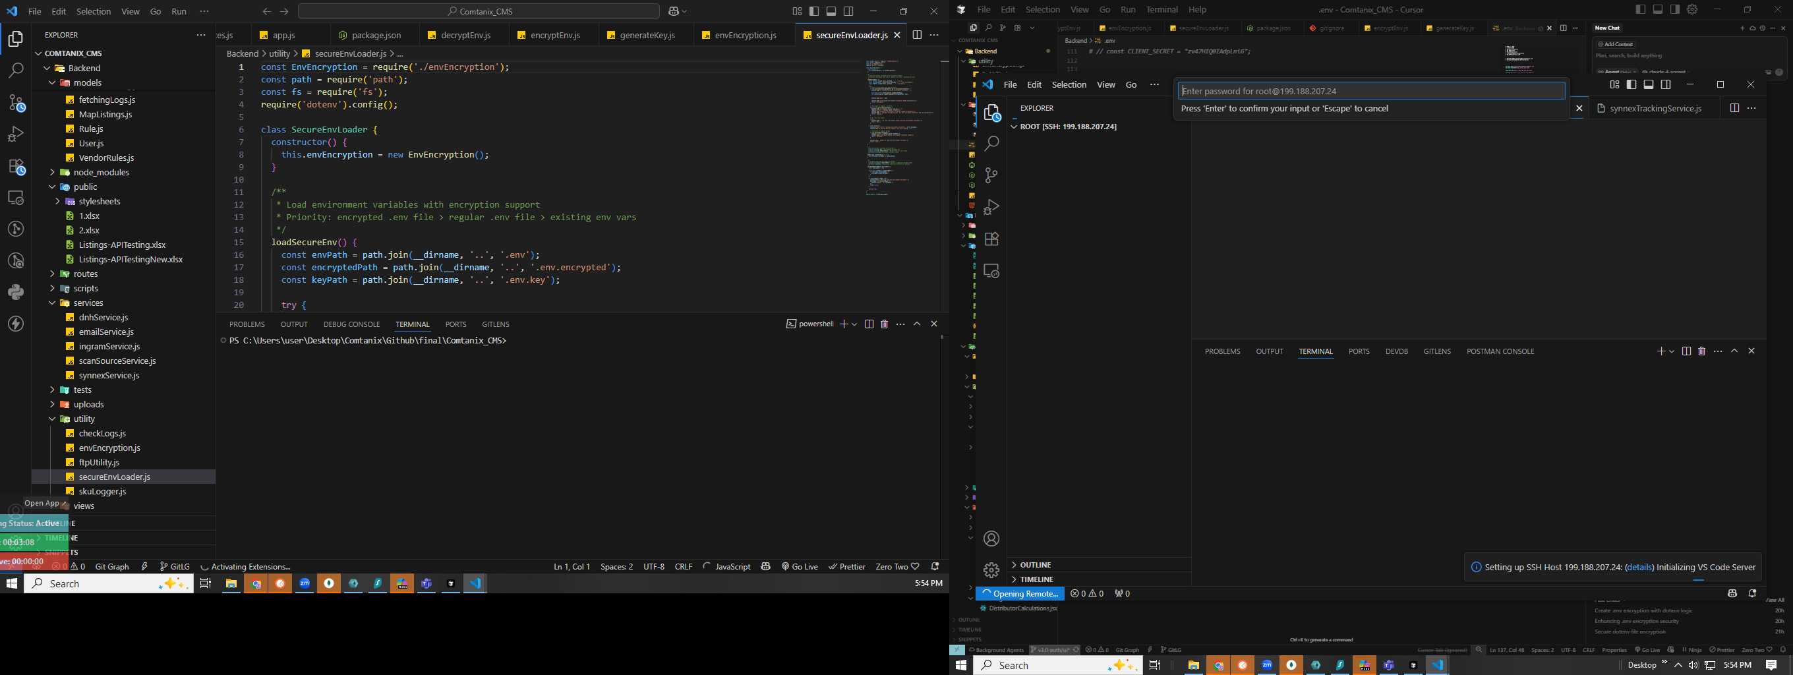The height and width of the screenshot is (675, 1793).
Task: Click password input for root@199.188.207.24
Action: [1371, 91]
